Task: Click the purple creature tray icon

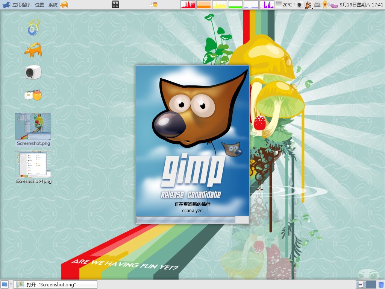Action: pyautogui.click(x=334, y=5)
